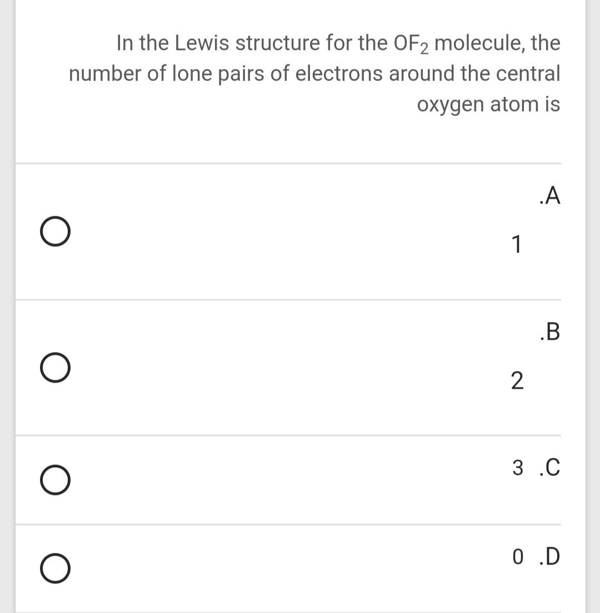Click the answer value 1
This screenshot has height=613, width=600.
pos(516,244)
